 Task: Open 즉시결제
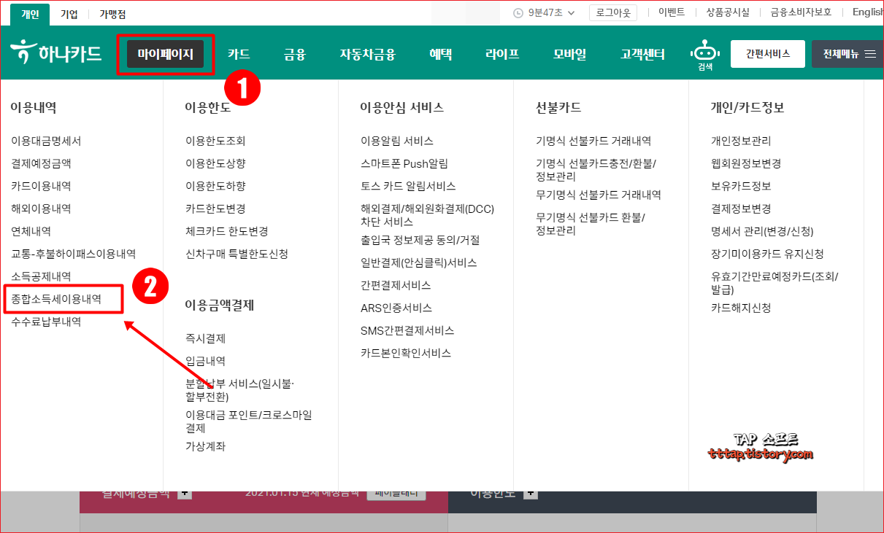pos(205,338)
